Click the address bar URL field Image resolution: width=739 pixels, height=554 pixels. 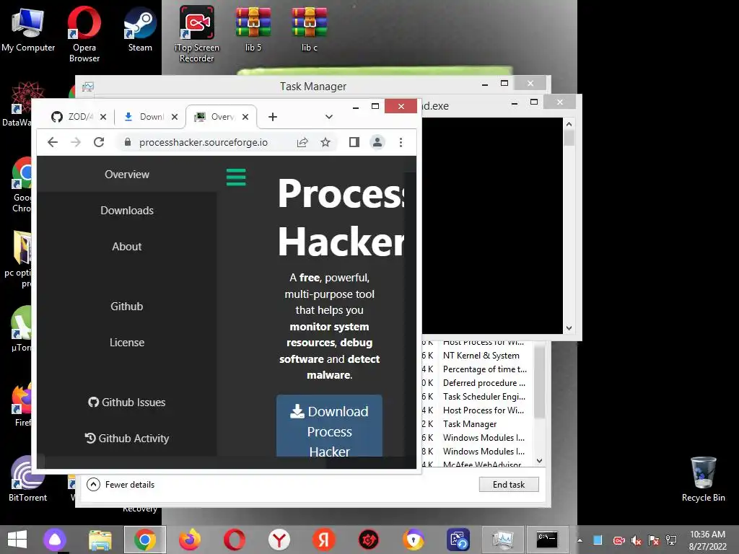203,142
